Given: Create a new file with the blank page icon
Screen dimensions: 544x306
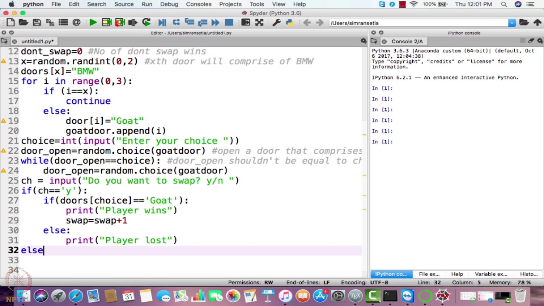Looking at the screenshot, I should (10, 23).
